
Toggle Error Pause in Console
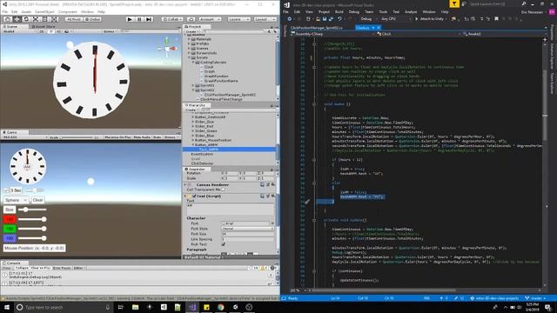point(62,268)
